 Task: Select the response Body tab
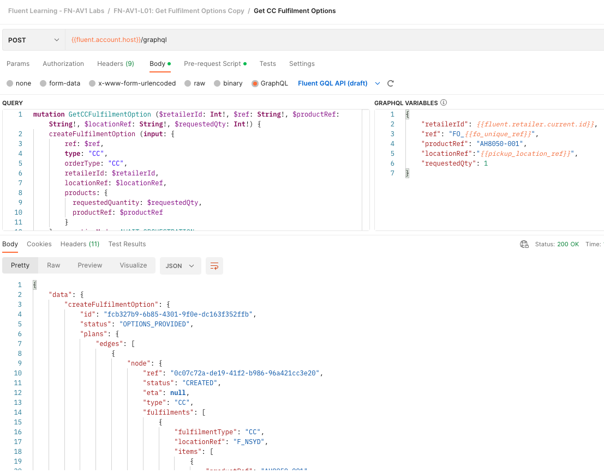(x=10, y=244)
